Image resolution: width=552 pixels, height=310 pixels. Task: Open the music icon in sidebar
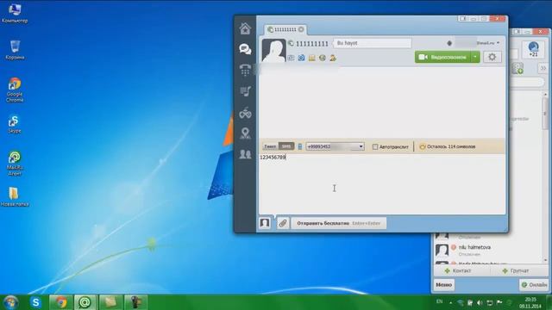click(x=245, y=91)
